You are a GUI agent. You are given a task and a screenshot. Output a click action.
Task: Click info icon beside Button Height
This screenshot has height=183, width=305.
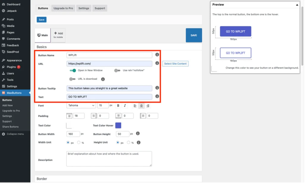(x=138, y=134)
